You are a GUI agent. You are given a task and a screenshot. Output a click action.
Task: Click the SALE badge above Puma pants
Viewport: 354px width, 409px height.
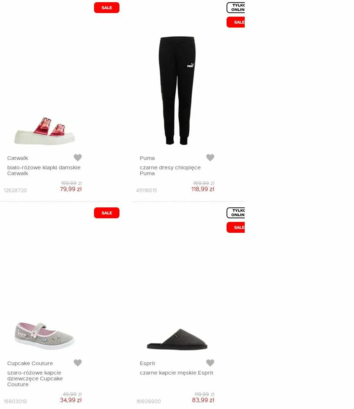(236, 22)
